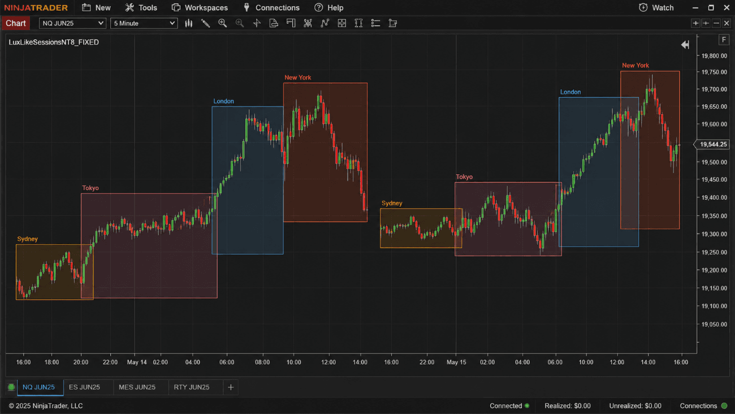Click the zoom in magnifier icon
Screen dimensions: 735x414
click(223, 23)
